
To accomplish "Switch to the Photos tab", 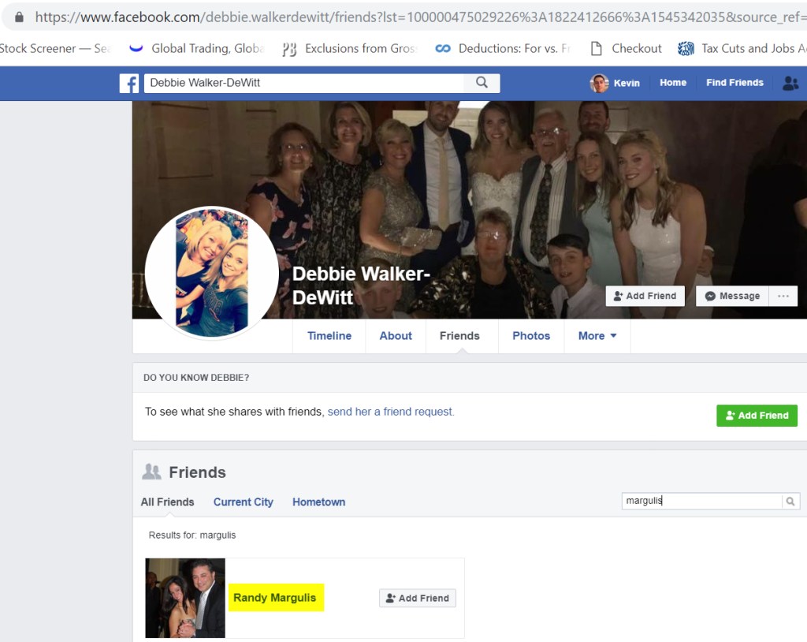I will point(531,336).
